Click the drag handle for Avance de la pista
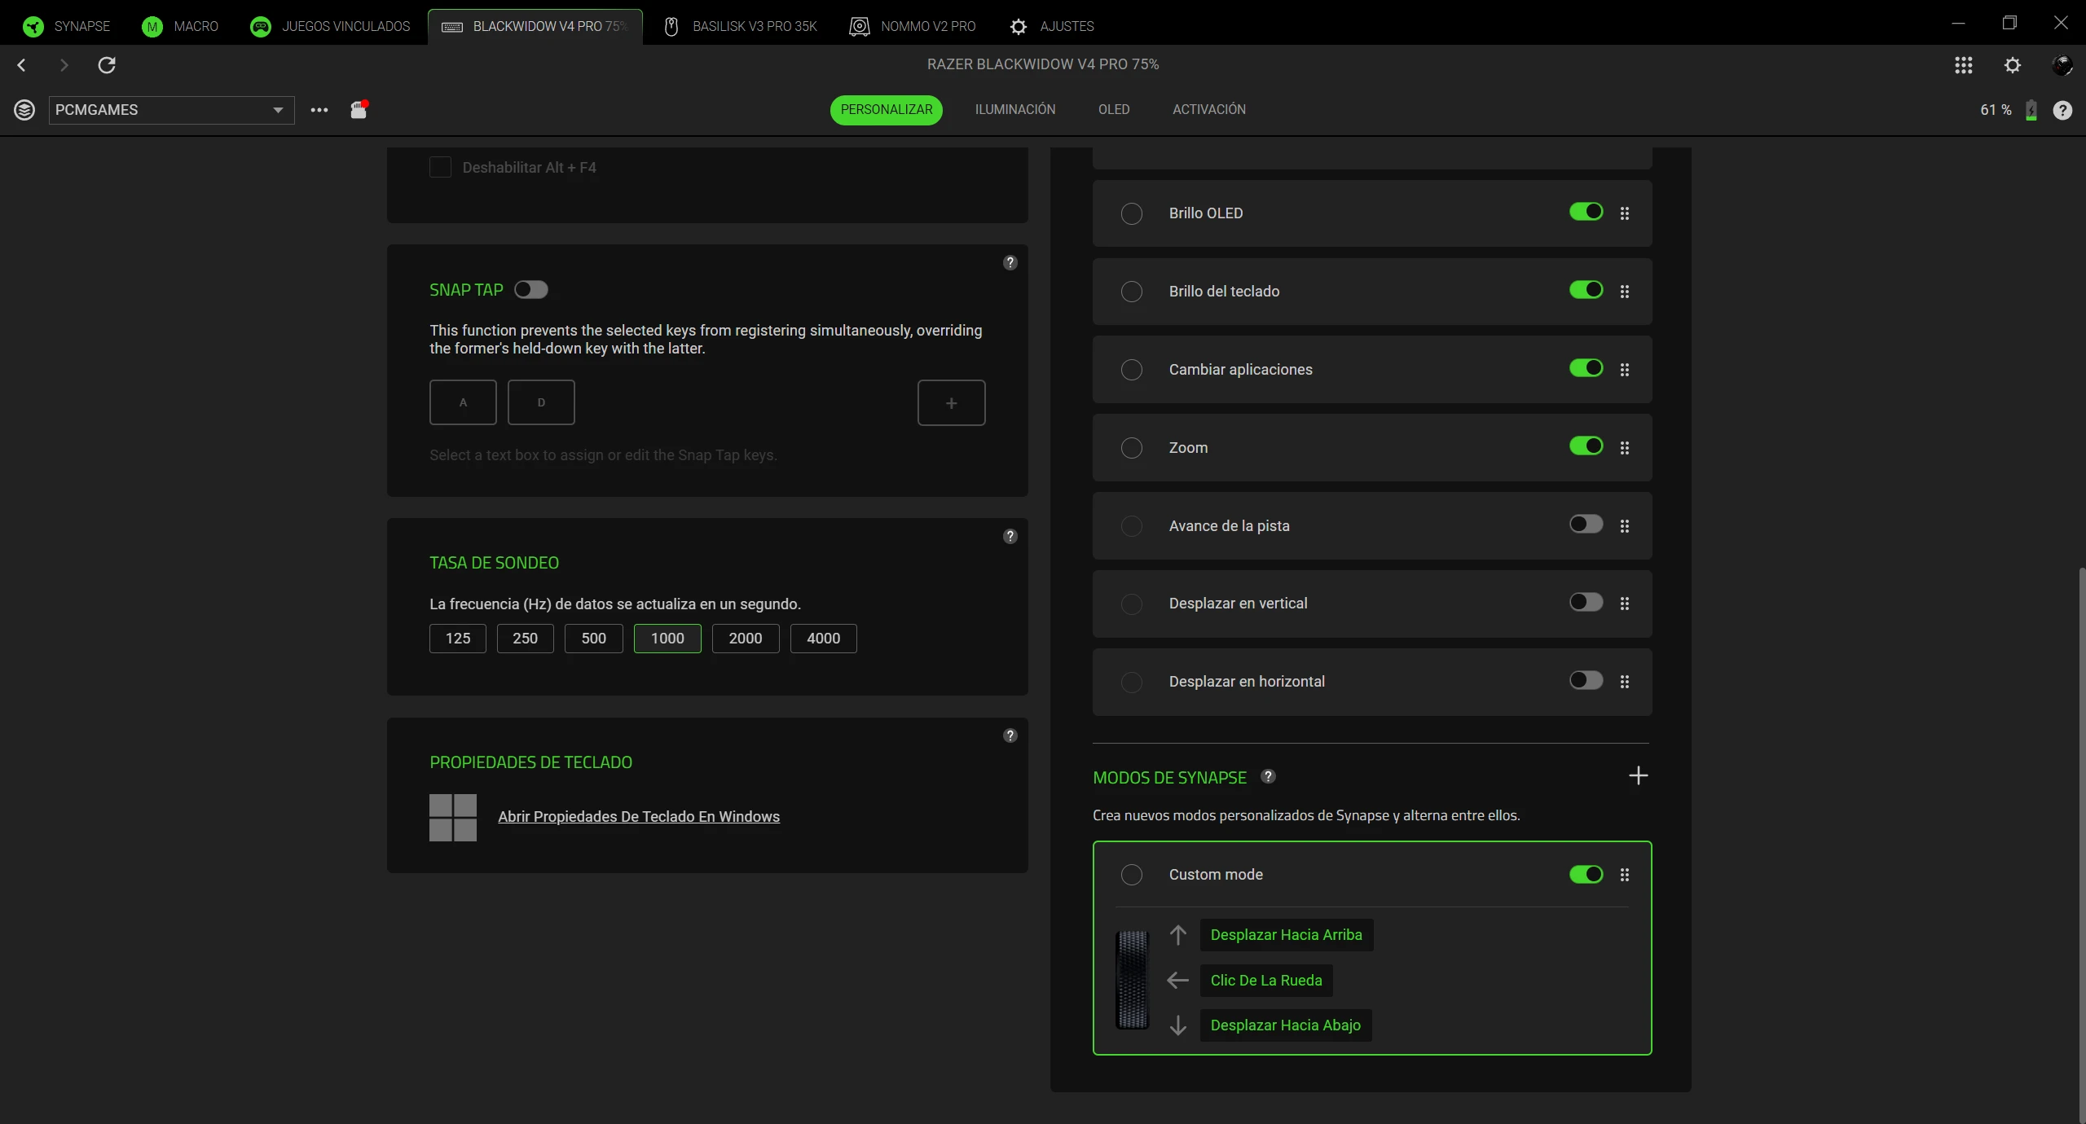The image size is (2086, 1124). (x=1625, y=526)
